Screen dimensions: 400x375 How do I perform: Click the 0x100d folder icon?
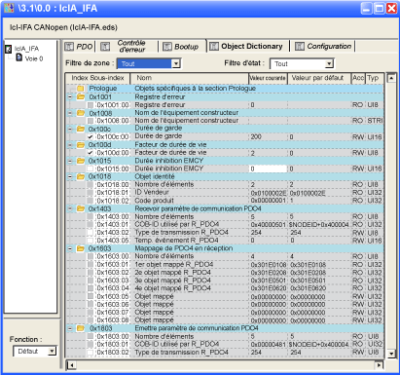[x=81, y=145]
